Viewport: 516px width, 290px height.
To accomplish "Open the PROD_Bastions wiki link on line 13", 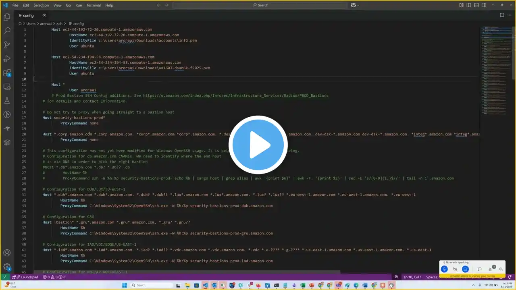I will point(235,95).
